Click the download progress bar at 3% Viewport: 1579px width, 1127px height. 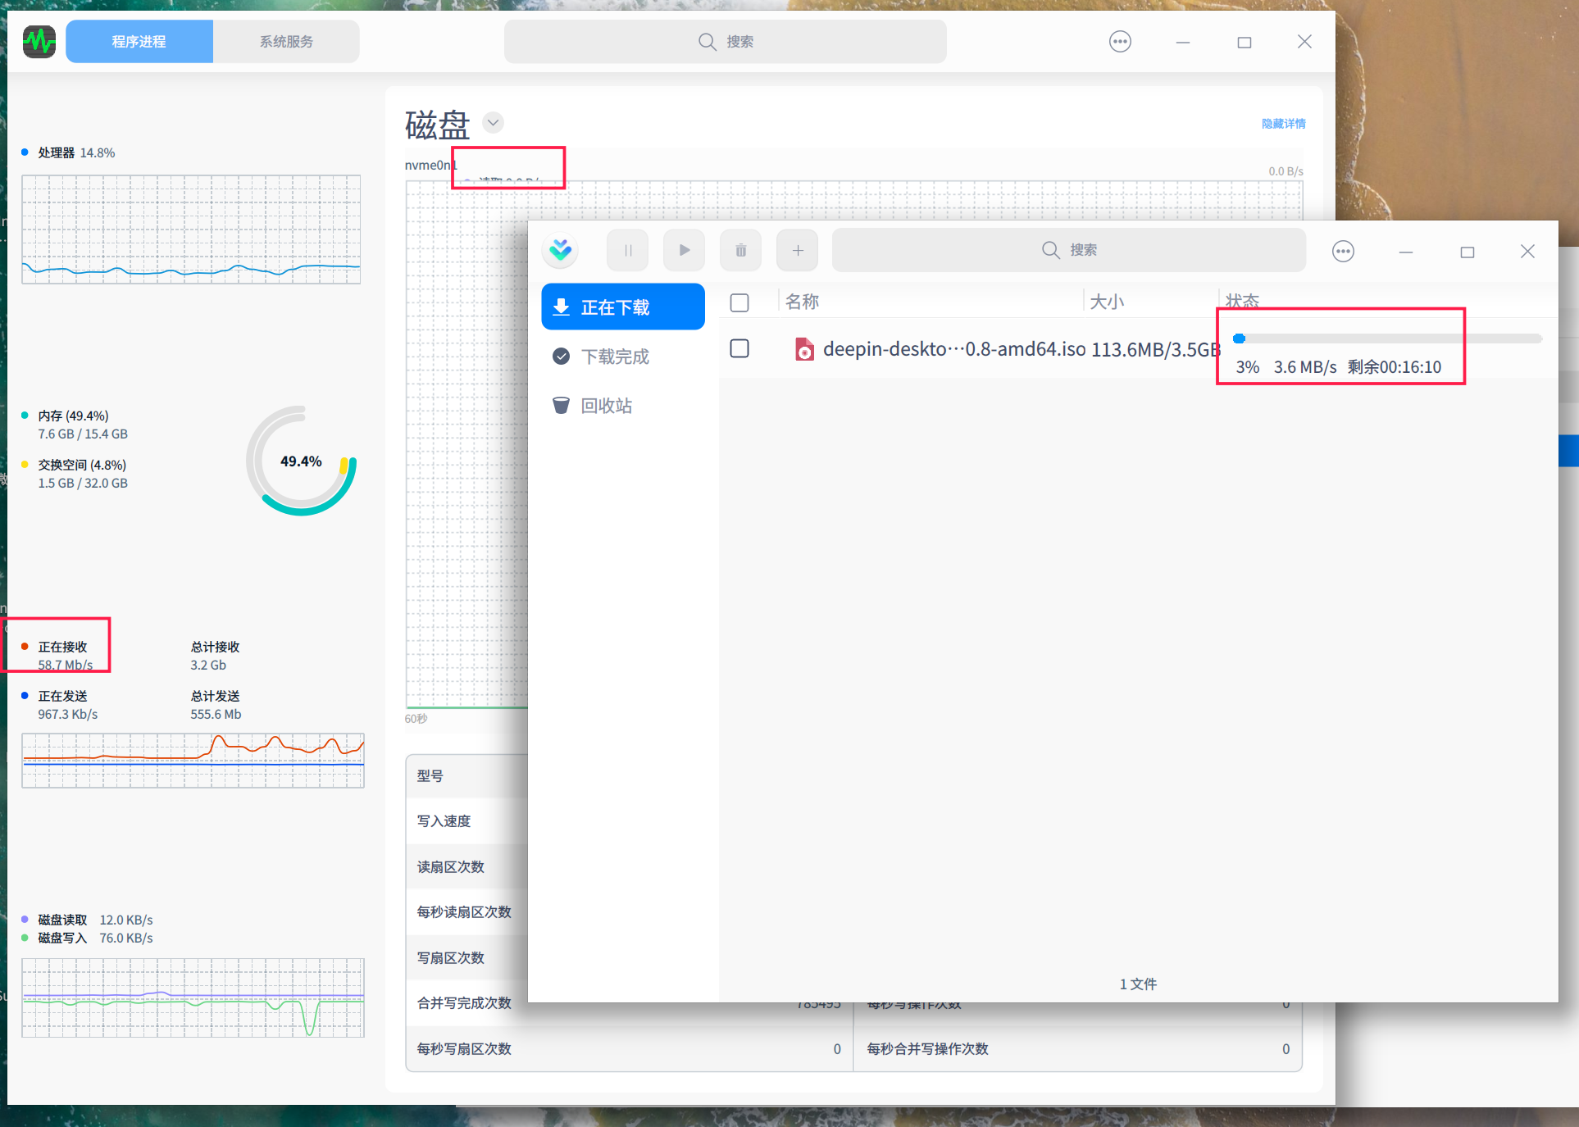pos(1386,338)
